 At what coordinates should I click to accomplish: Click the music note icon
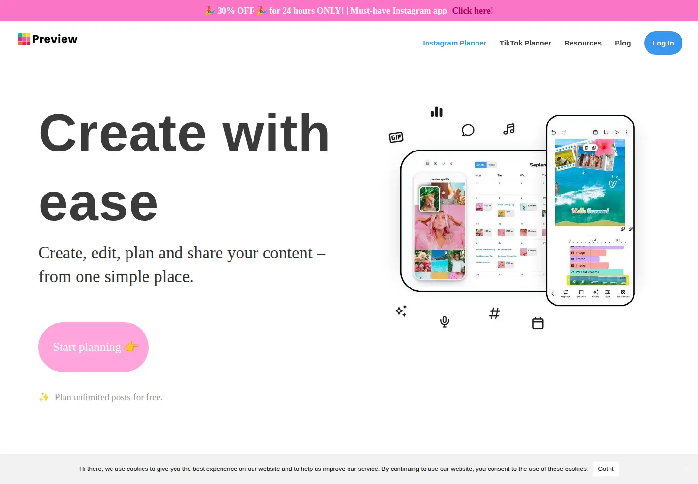[509, 129]
